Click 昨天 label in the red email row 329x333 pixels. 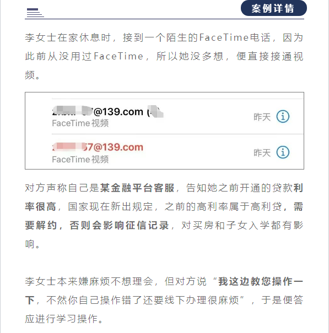[x=262, y=153]
